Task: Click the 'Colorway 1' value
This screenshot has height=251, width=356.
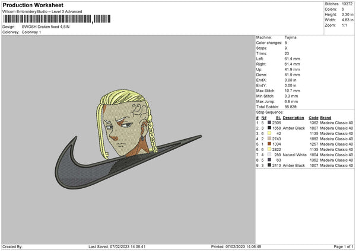Action: pos(31,32)
